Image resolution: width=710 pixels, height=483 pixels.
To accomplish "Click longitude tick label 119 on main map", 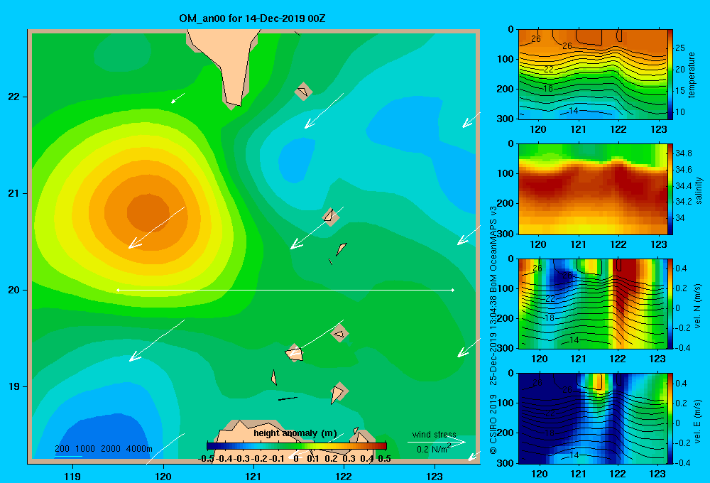I will pos(73,476).
